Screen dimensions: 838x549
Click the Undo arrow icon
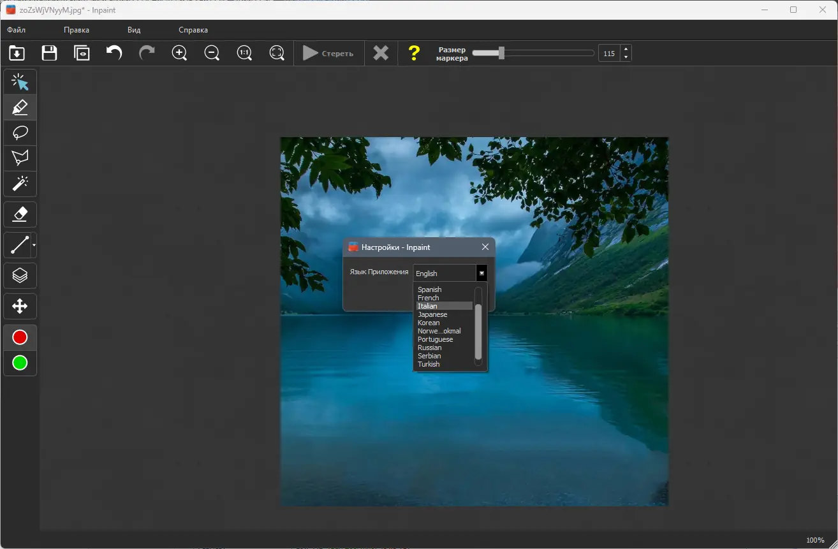(x=114, y=53)
